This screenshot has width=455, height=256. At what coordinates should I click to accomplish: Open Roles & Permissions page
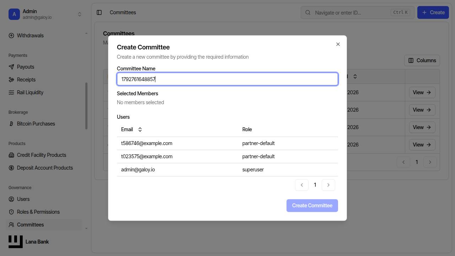click(x=44, y=212)
